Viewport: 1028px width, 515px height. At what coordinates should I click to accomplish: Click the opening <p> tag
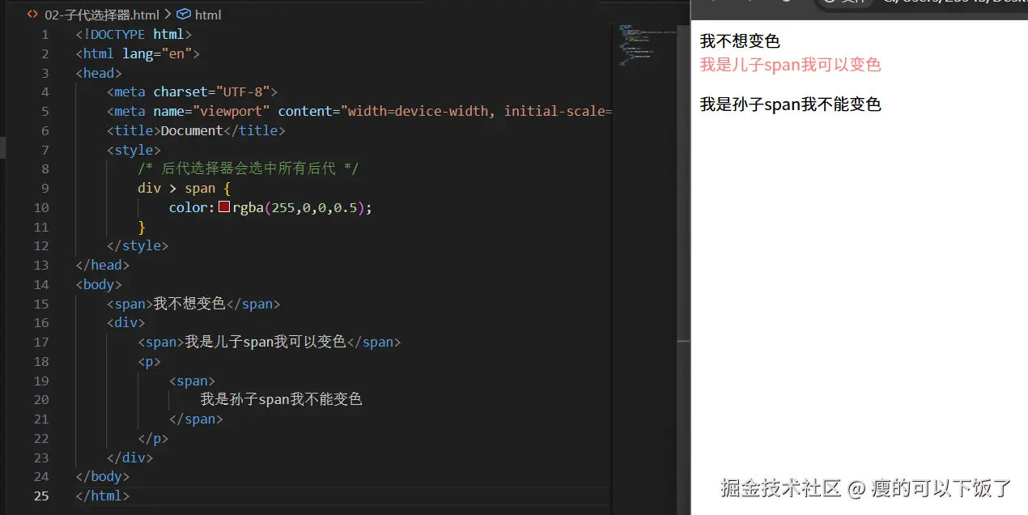point(150,361)
